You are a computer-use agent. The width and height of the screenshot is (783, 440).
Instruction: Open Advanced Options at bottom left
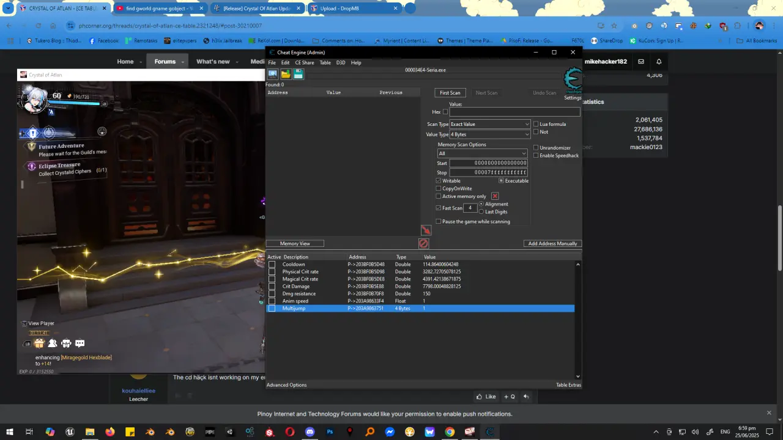click(286, 385)
